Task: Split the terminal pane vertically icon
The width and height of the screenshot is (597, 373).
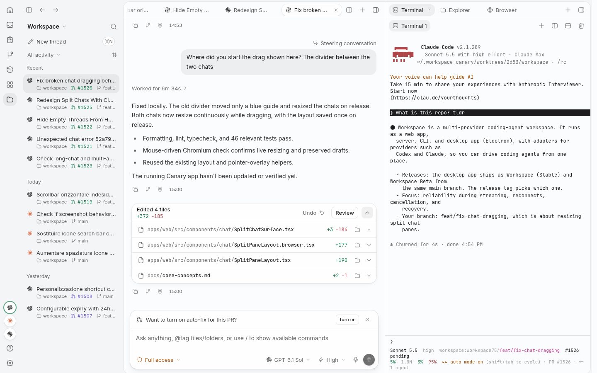Action: click(x=555, y=26)
